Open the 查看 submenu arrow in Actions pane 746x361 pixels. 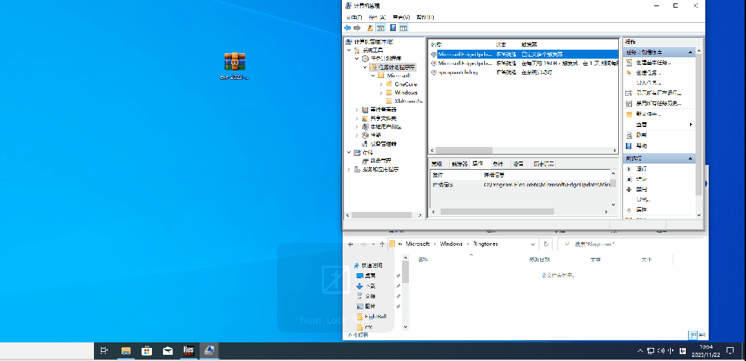tap(691, 125)
